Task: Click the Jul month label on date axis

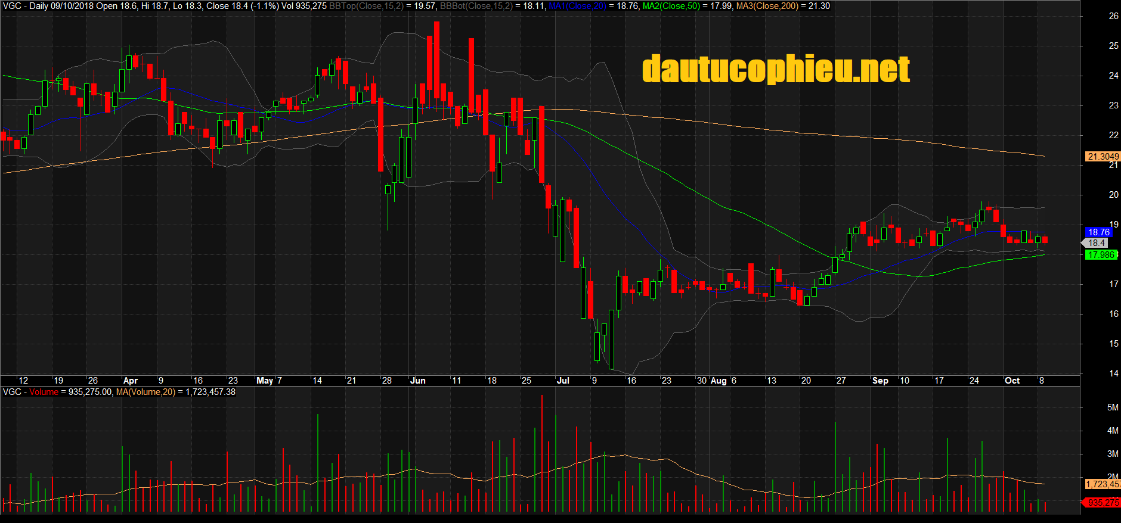Action: [x=563, y=381]
